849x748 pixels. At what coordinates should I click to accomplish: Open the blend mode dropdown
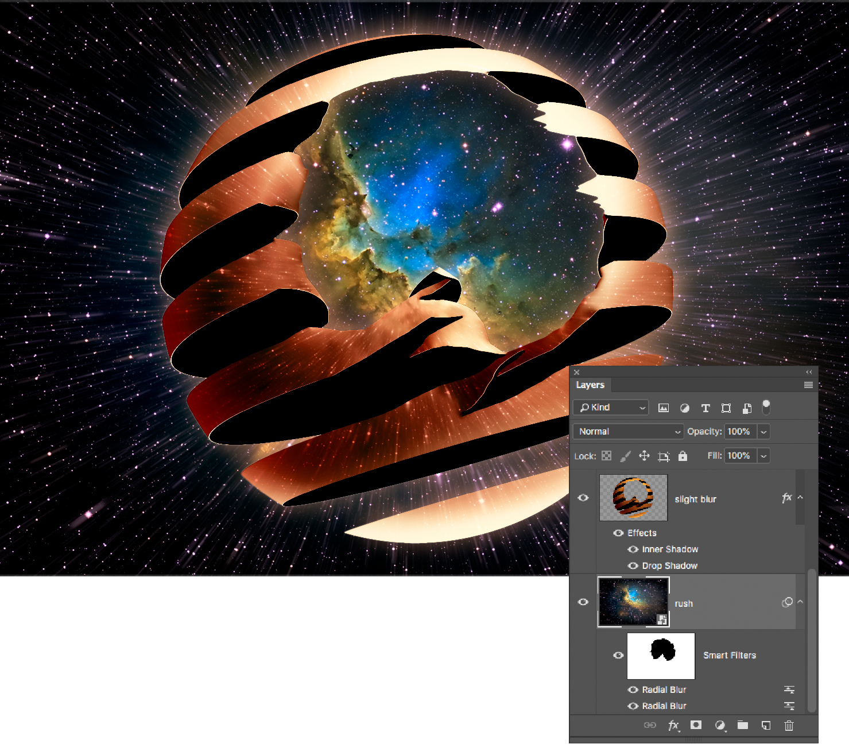pyautogui.click(x=627, y=431)
